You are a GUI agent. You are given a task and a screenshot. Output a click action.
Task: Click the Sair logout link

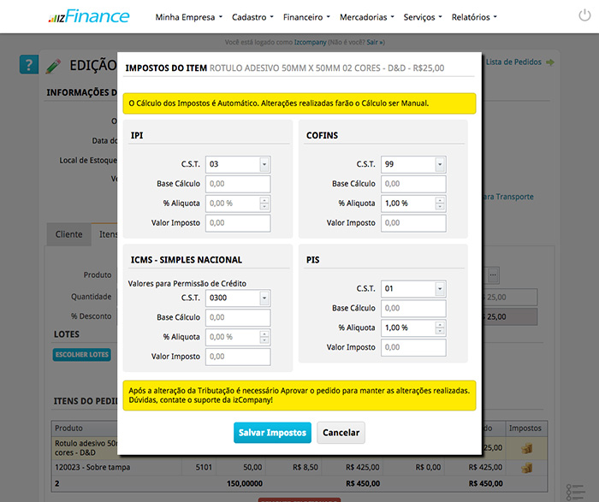pos(374,41)
